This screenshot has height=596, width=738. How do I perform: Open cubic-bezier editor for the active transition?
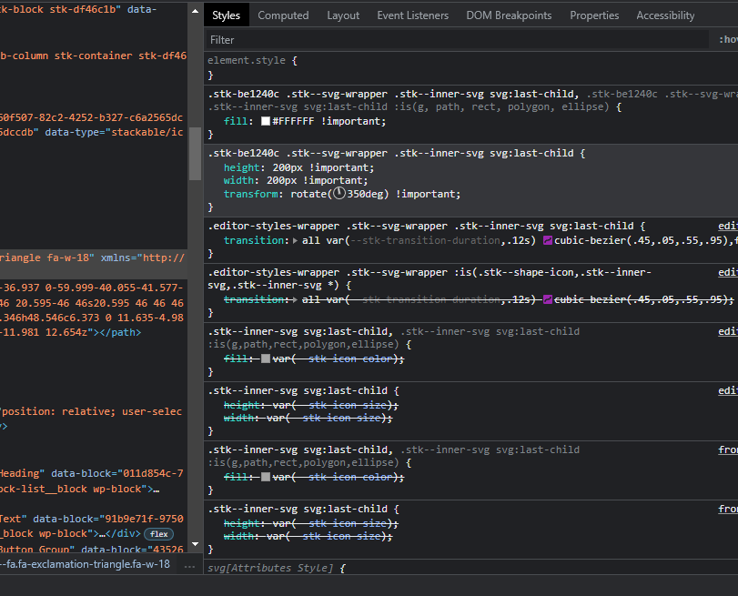point(548,240)
